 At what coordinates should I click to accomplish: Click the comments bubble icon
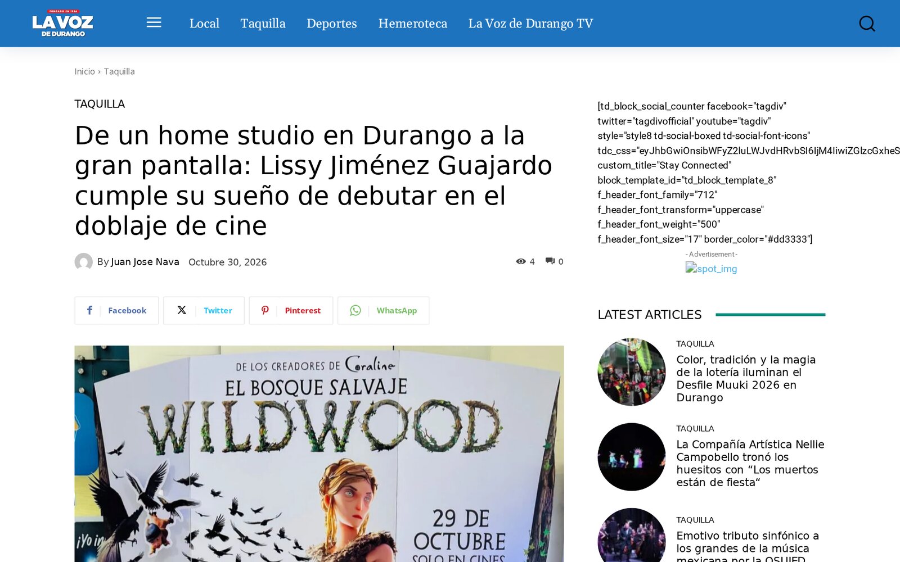coord(550,261)
